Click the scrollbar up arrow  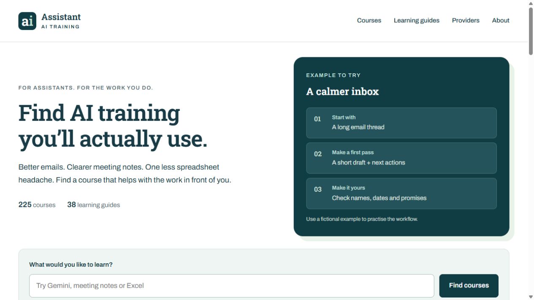point(531,3)
